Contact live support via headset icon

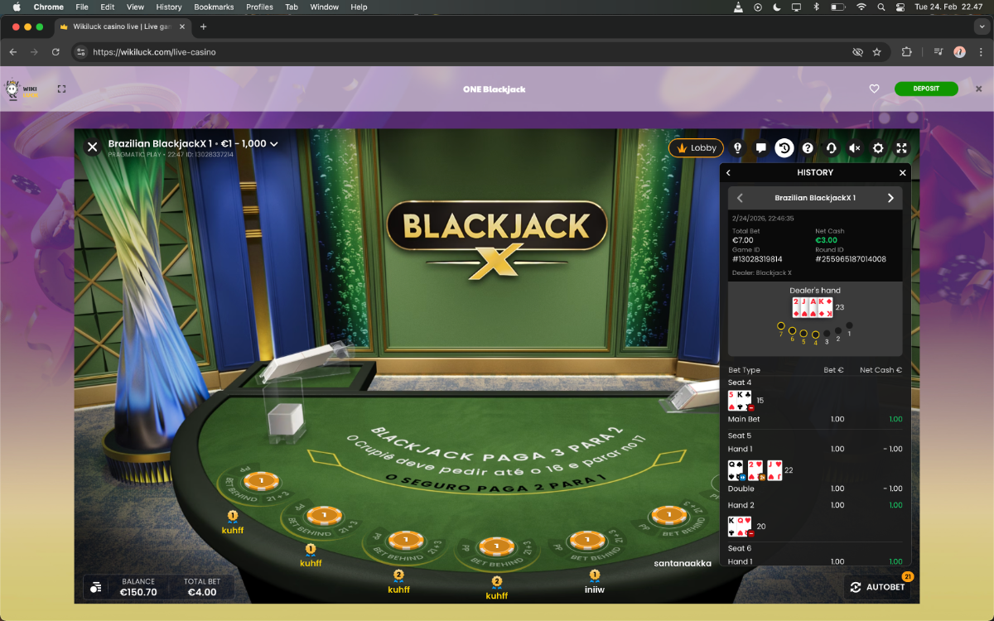[831, 148]
